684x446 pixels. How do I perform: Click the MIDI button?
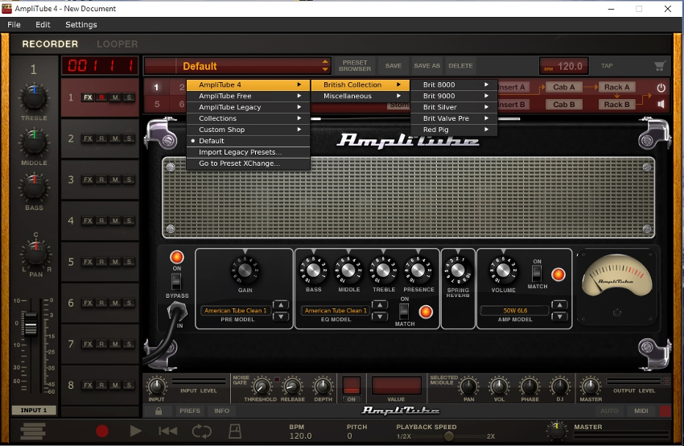pos(641,411)
